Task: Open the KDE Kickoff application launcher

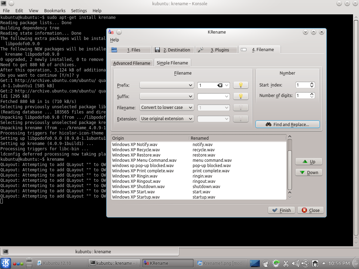Action: click(x=6, y=263)
